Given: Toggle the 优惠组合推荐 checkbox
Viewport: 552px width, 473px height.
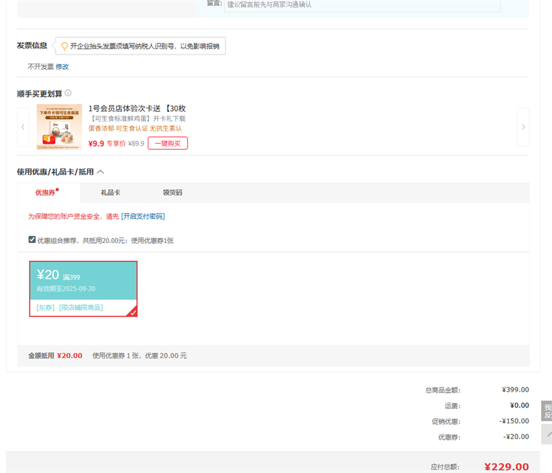Looking at the screenshot, I should click(x=32, y=240).
